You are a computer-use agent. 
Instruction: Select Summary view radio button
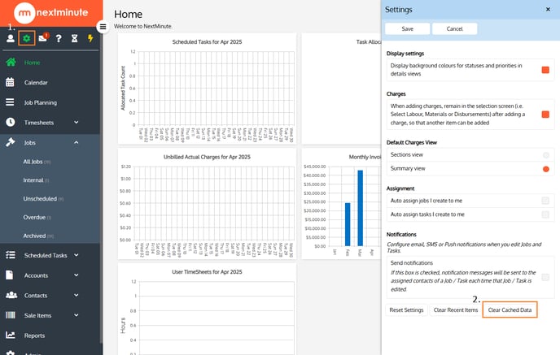pos(545,169)
